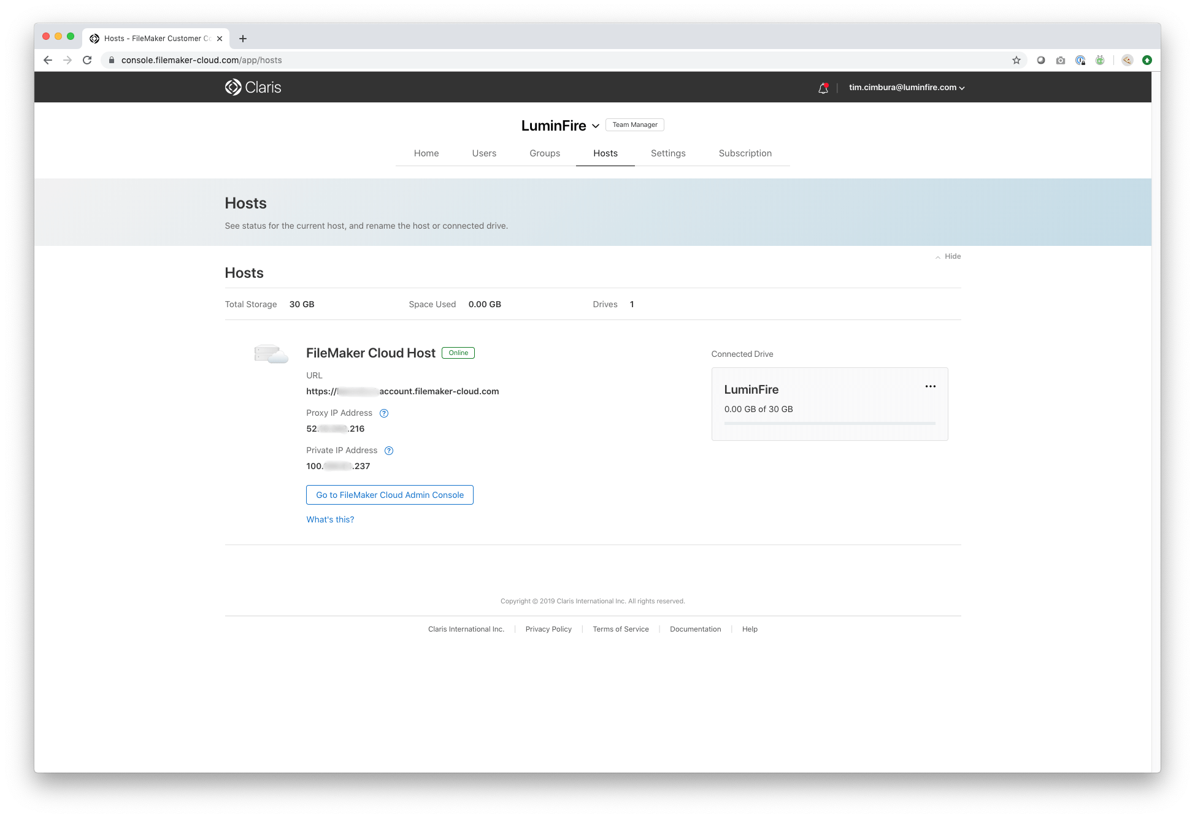Open the LuminFire drive options menu
This screenshot has height=818, width=1195.
point(930,386)
